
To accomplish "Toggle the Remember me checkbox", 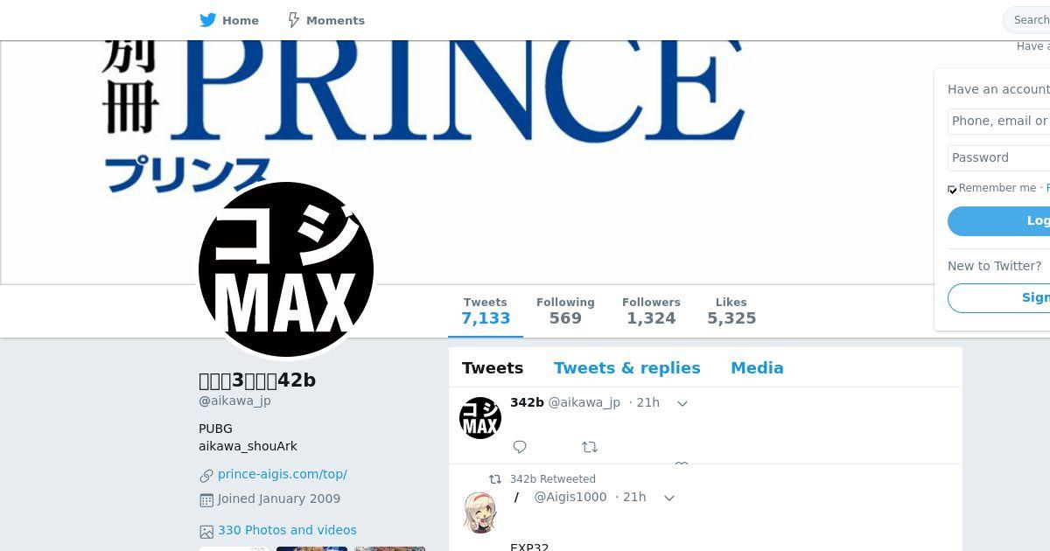I will point(952,189).
